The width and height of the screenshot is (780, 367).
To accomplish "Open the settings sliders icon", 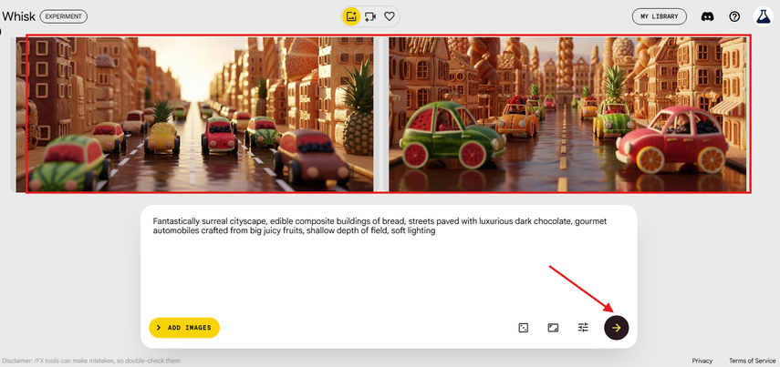I will click(583, 328).
